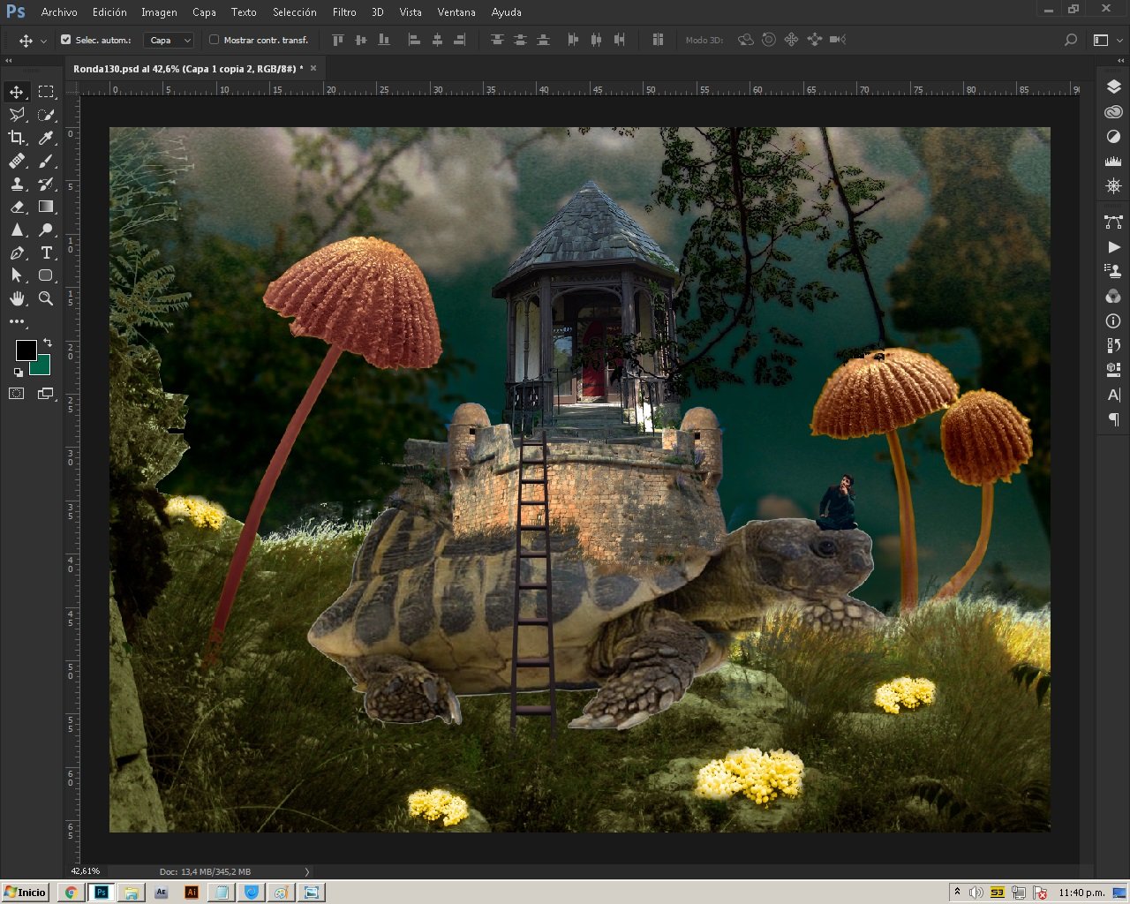Viewport: 1130px width, 904px height.
Task: Select the Brush tool
Action: click(46, 161)
